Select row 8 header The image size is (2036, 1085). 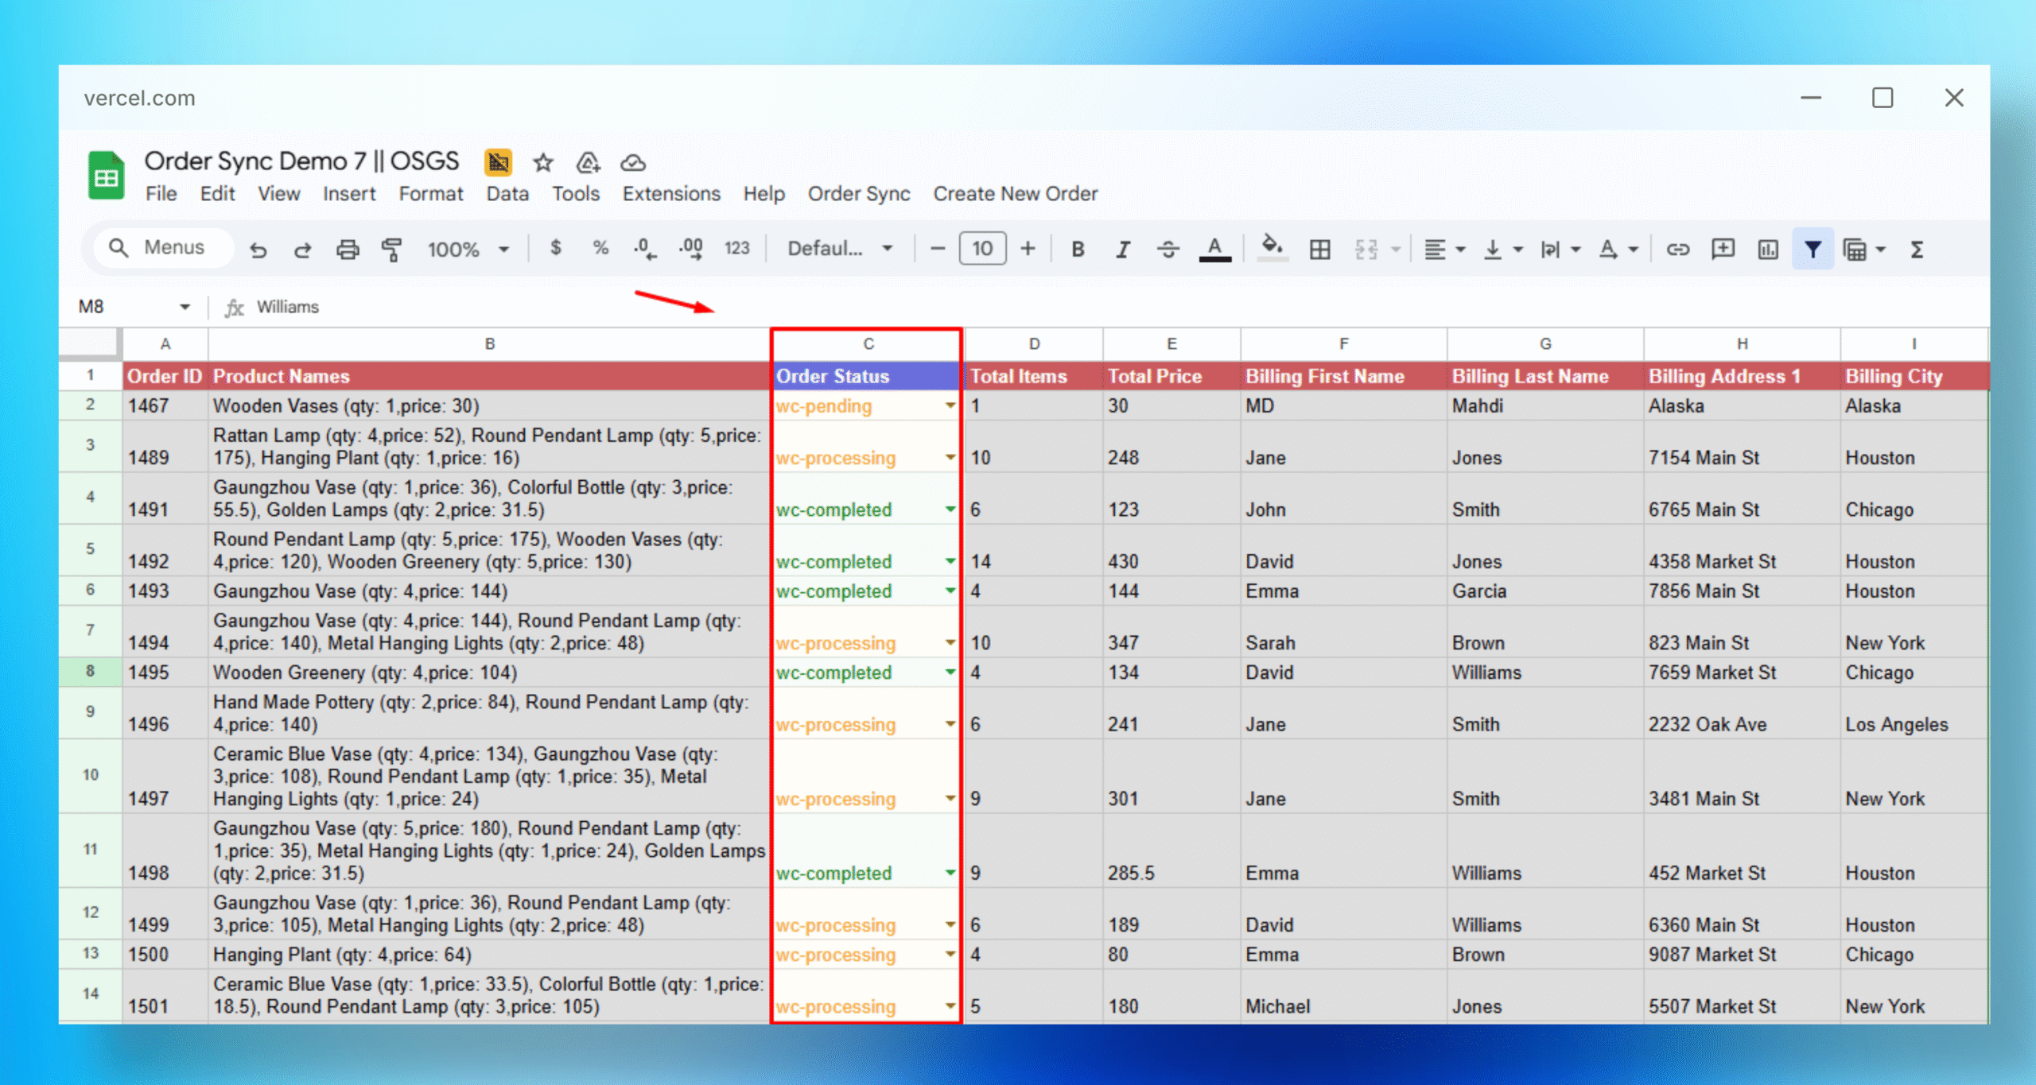click(91, 672)
